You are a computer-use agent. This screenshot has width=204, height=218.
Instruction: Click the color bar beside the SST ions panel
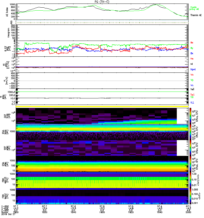point(190,116)
